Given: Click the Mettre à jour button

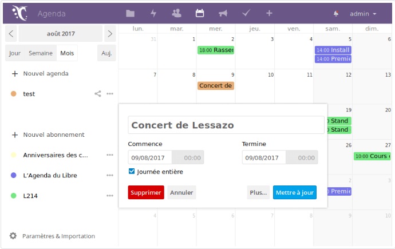Looking at the screenshot, I should 294,192.
